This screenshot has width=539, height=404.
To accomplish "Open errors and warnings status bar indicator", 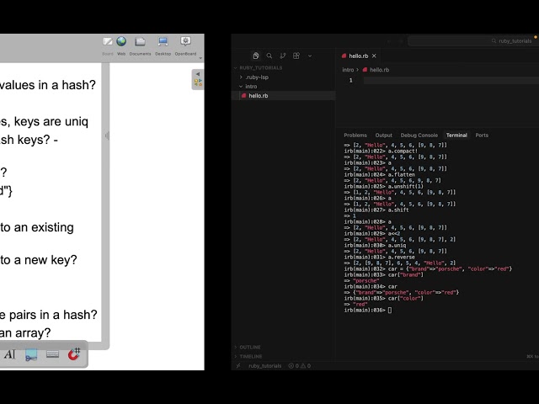I will (300, 365).
